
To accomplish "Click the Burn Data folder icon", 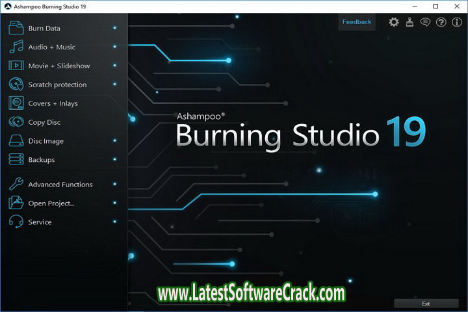I will [16, 28].
